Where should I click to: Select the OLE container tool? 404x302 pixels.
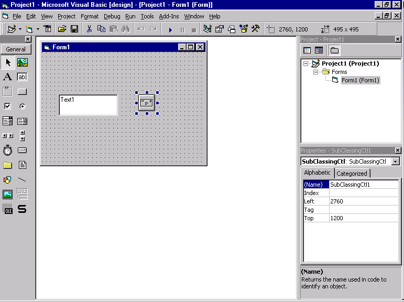click(x=8, y=209)
